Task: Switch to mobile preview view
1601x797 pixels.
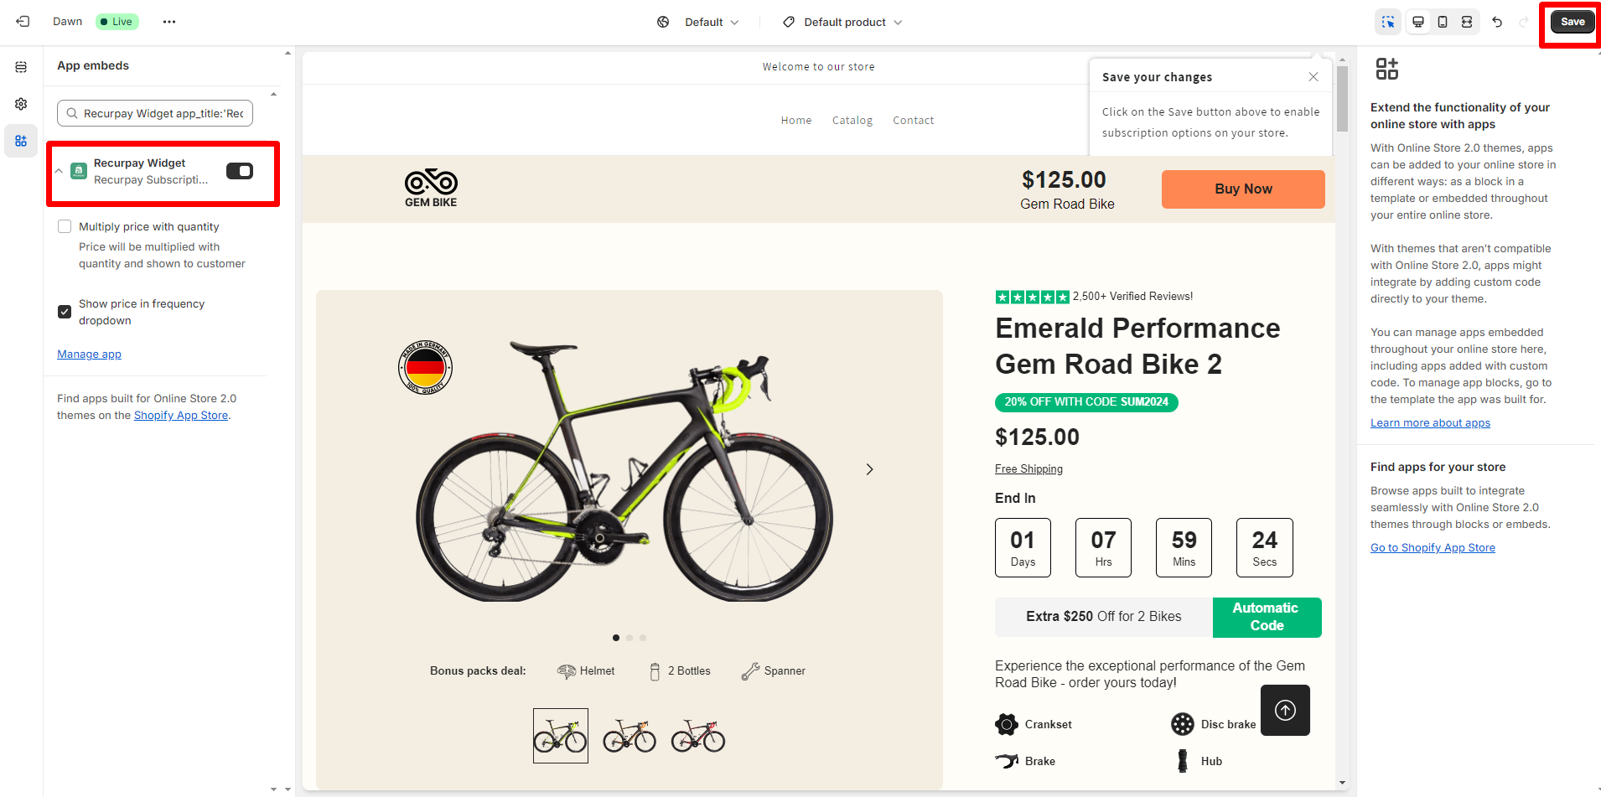Action: [1443, 22]
